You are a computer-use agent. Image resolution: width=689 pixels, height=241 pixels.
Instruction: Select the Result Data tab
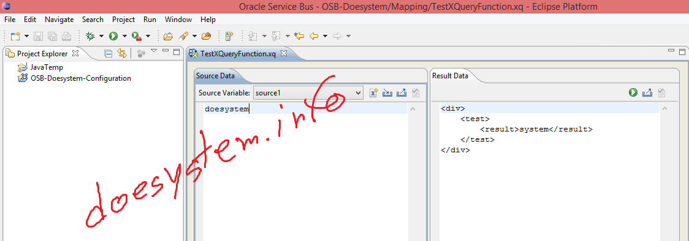pyautogui.click(x=450, y=76)
